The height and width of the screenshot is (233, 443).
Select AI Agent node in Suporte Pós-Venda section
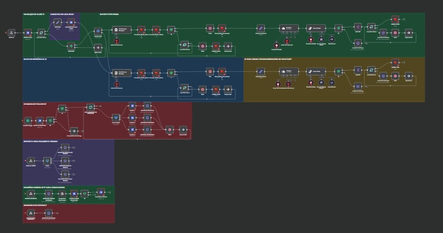tap(288, 28)
